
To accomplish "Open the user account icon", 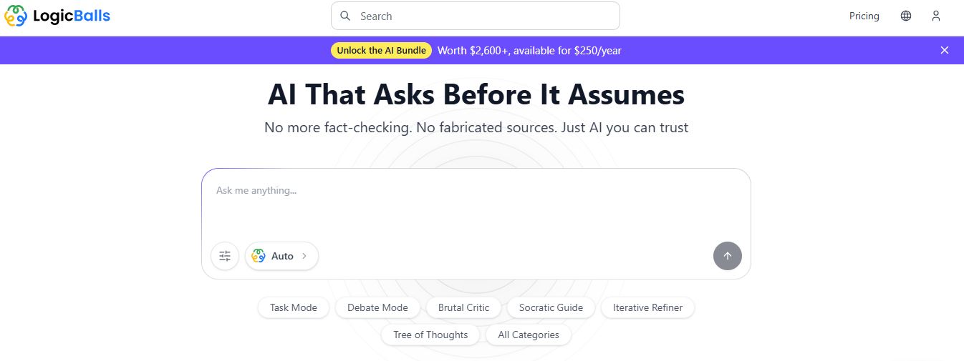I will point(936,16).
